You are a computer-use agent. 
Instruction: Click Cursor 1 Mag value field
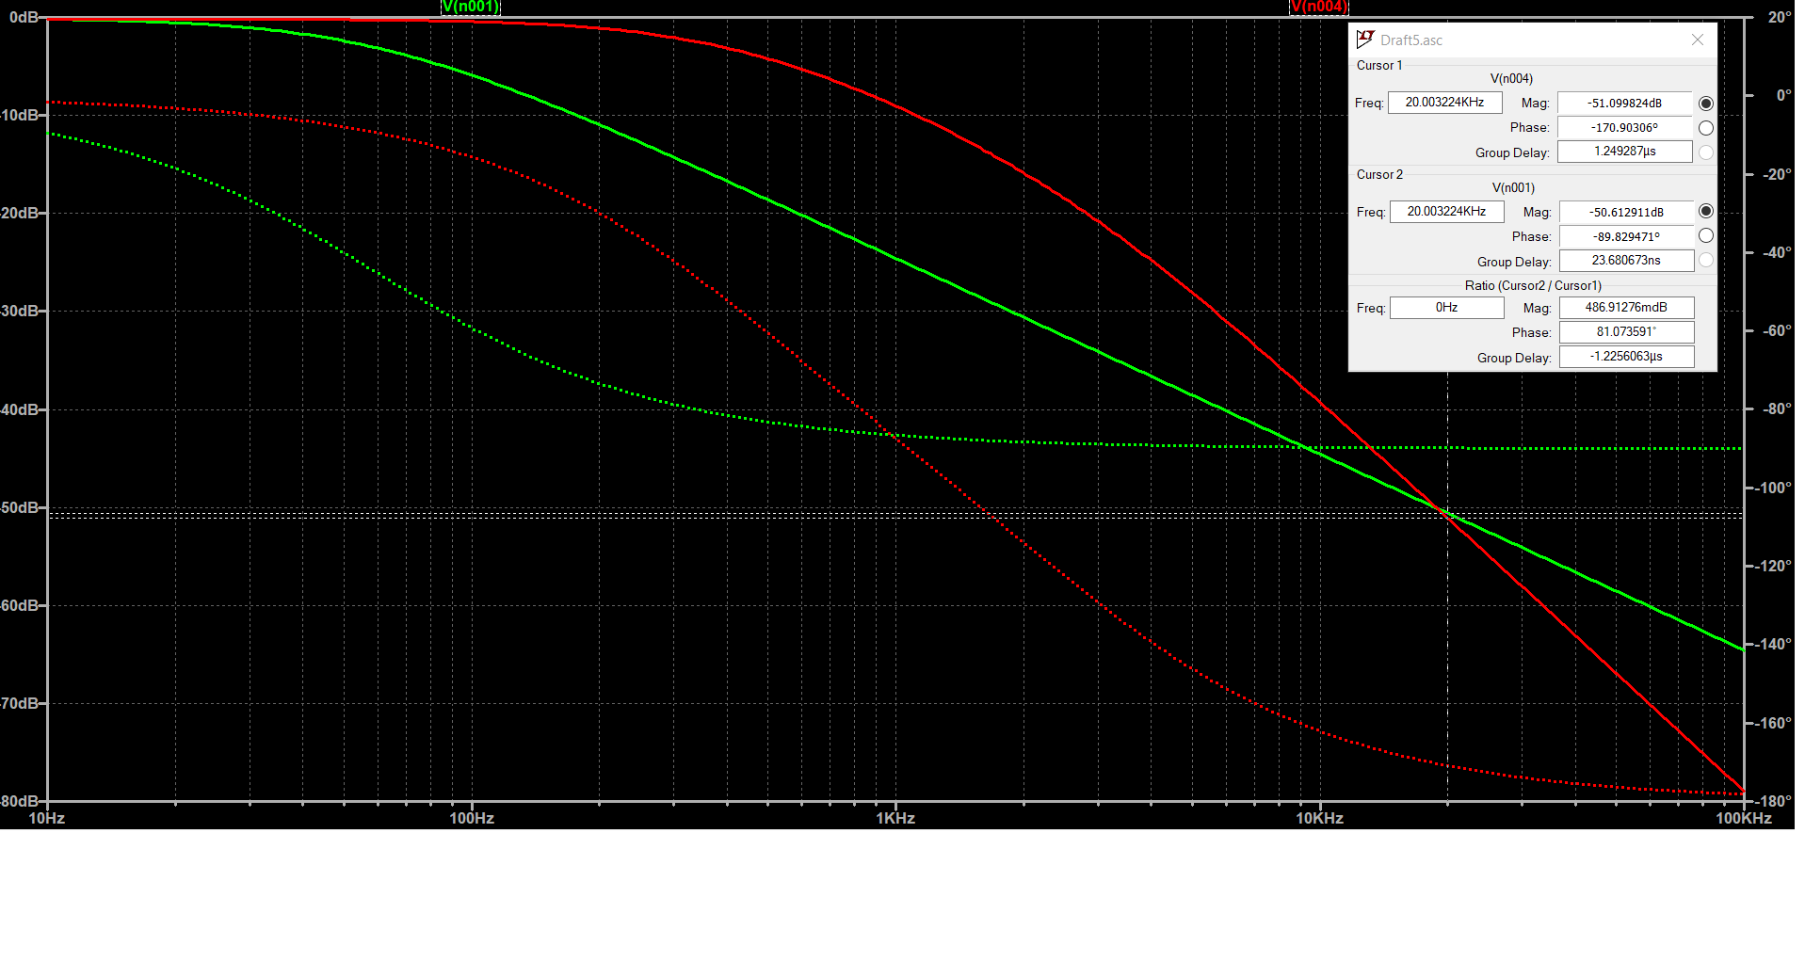[x=1624, y=104]
